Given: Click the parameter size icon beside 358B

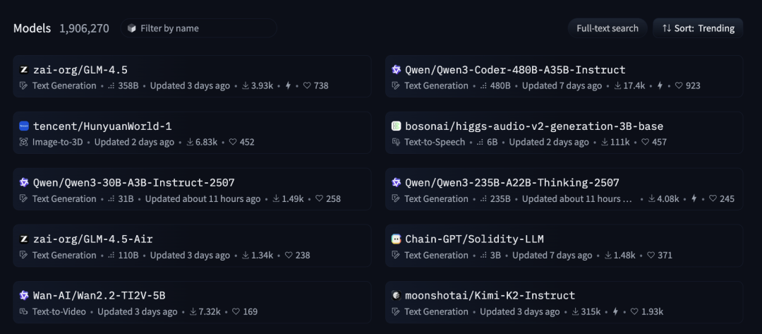Looking at the screenshot, I should [111, 86].
